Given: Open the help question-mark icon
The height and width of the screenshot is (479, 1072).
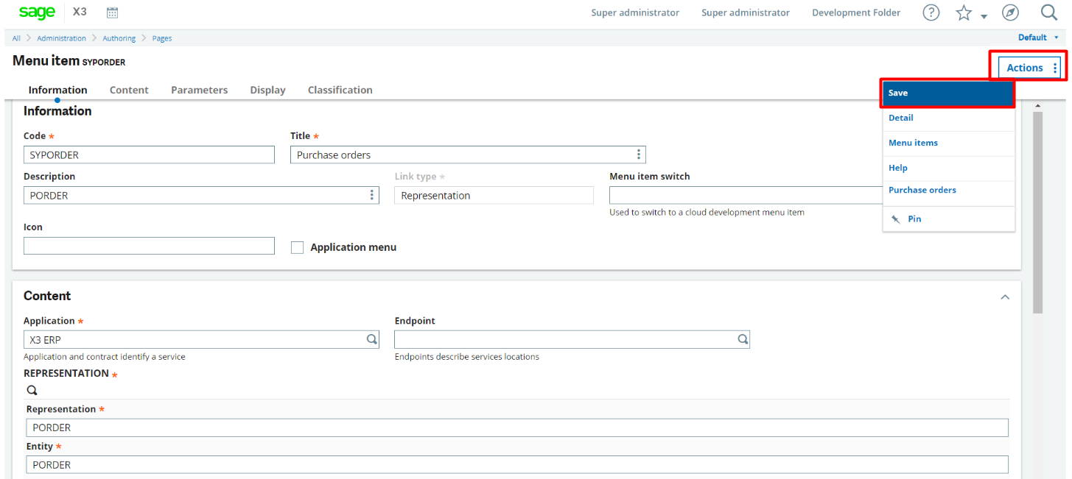Looking at the screenshot, I should tap(931, 12).
